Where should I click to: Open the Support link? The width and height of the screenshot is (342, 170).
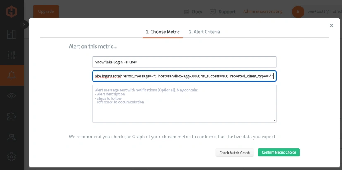tap(227, 12)
